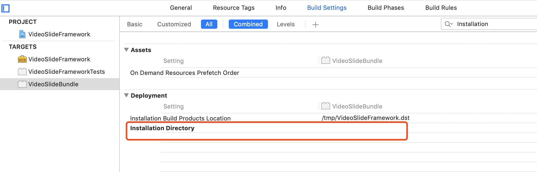Click the VideoSlideFrameworkTests target bundle icon

coord(22,72)
